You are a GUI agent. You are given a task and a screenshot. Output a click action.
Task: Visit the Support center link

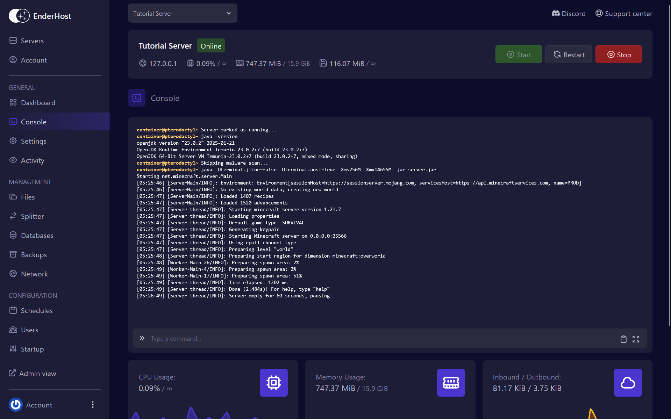(x=624, y=14)
